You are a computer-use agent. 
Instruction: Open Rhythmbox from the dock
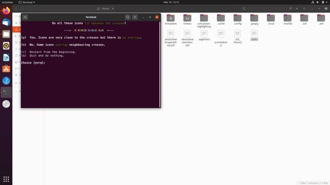click(x=6, y=46)
